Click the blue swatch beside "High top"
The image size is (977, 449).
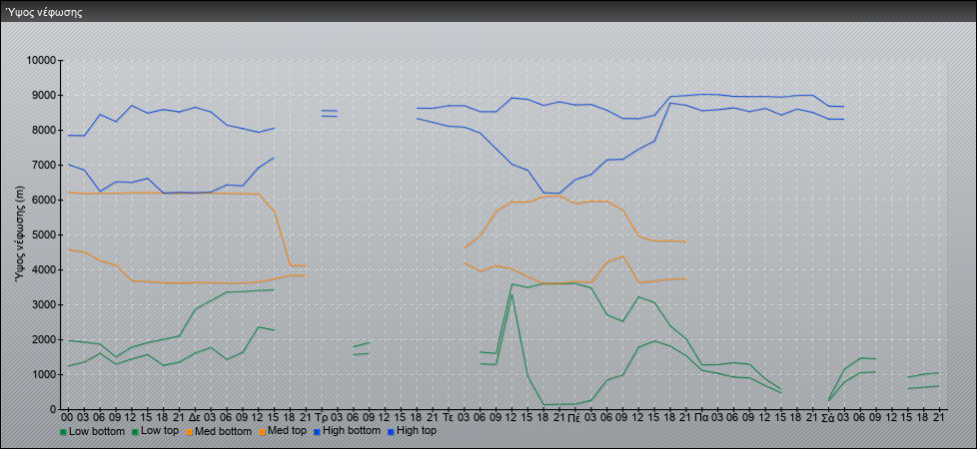(391, 432)
